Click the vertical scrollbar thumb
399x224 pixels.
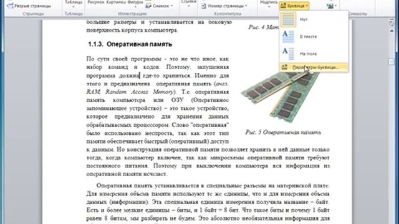[392, 62]
